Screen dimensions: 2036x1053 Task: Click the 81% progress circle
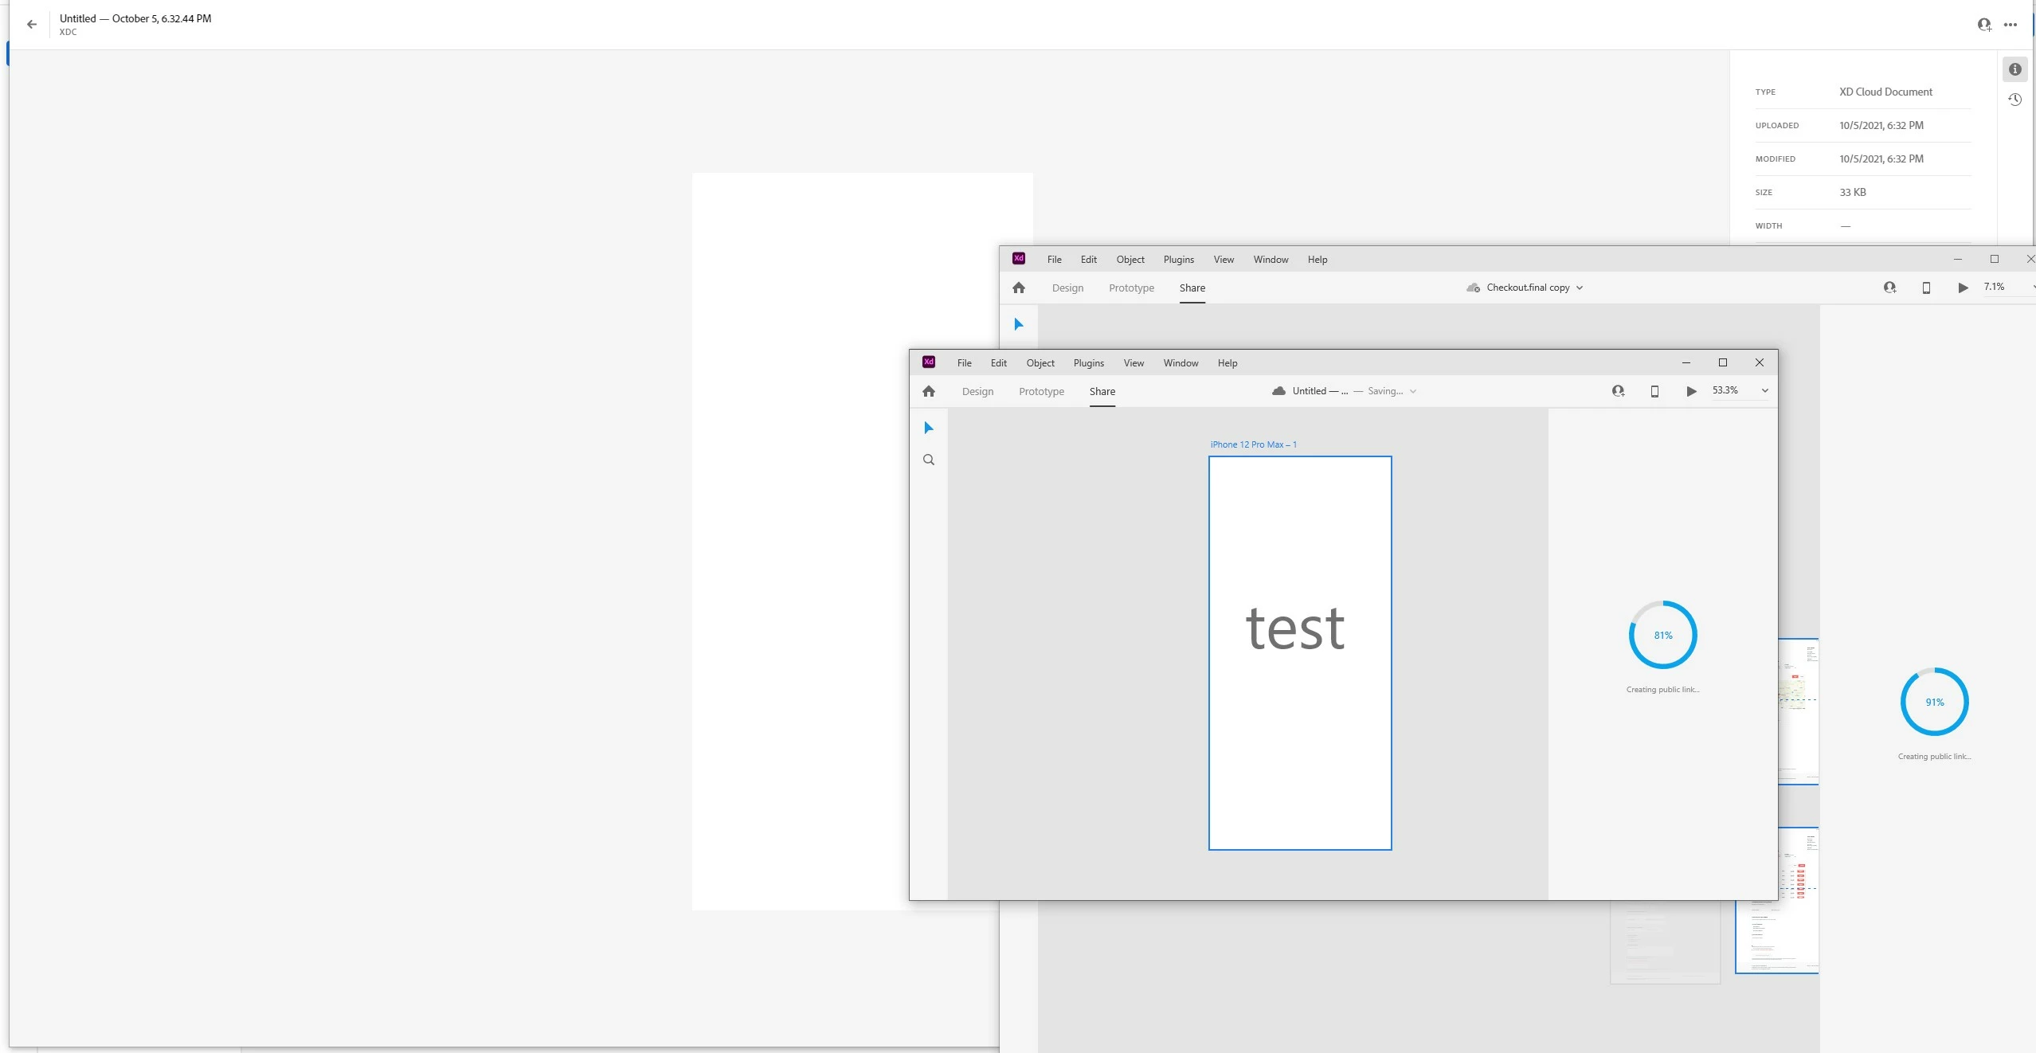1662,635
